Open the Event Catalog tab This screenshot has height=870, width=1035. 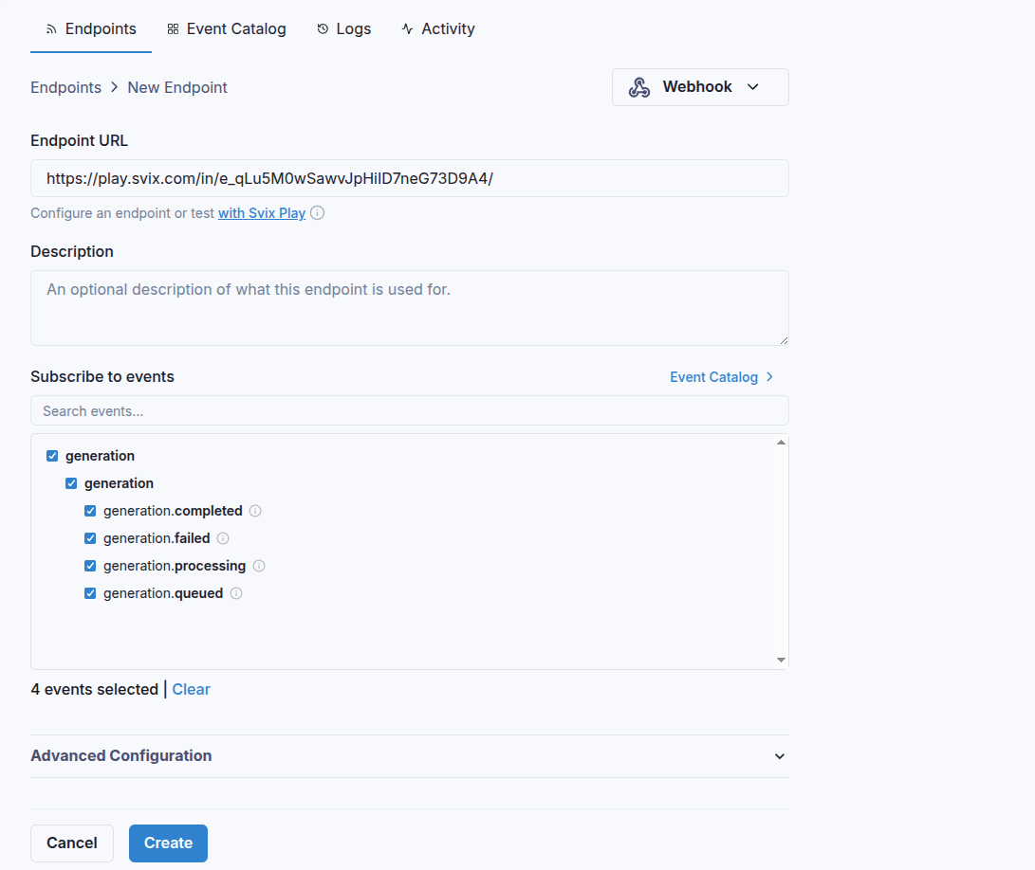[x=227, y=28]
